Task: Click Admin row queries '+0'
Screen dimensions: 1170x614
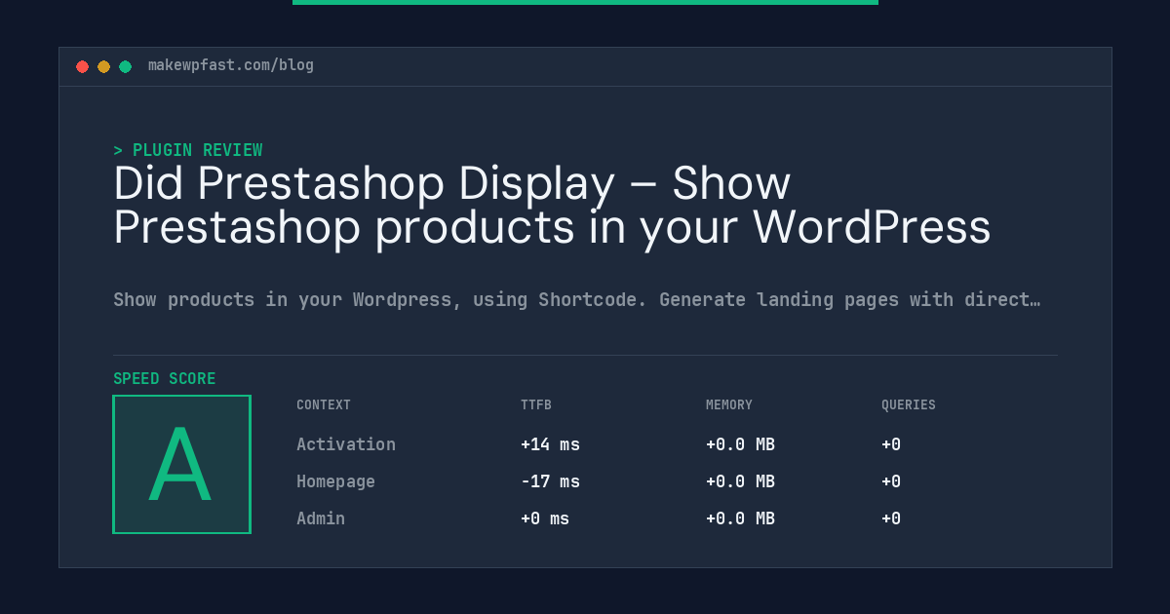Action: coord(891,518)
